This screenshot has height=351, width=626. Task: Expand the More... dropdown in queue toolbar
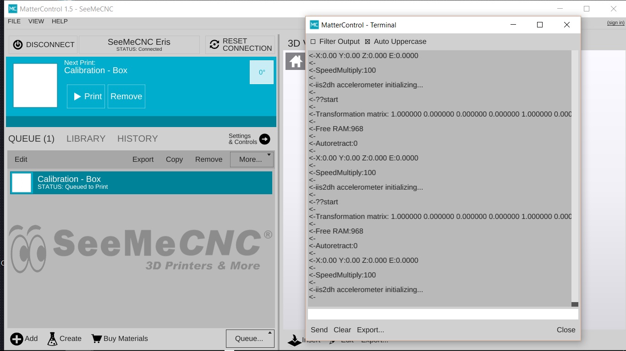(x=252, y=160)
